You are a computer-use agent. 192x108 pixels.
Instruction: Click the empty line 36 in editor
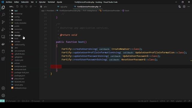pos(121,67)
